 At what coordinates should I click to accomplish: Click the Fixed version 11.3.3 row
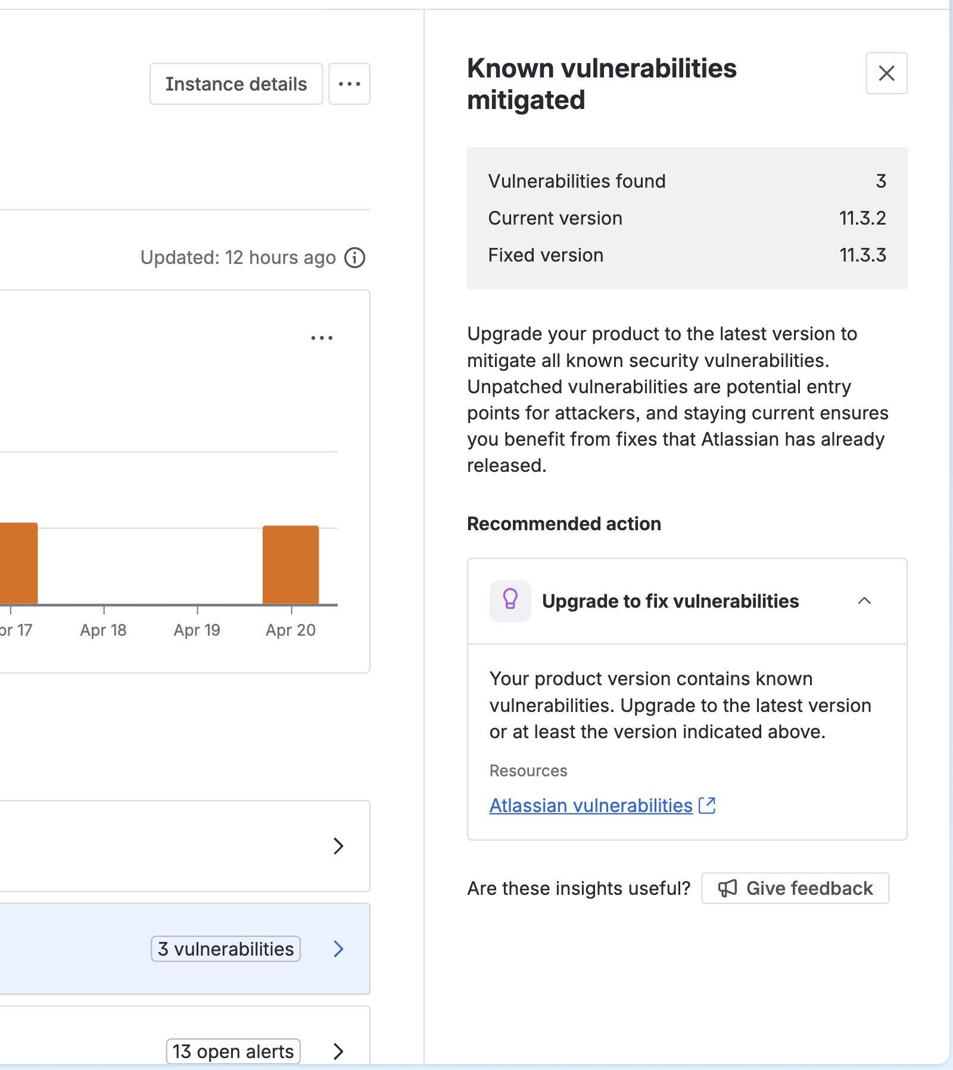point(686,255)
